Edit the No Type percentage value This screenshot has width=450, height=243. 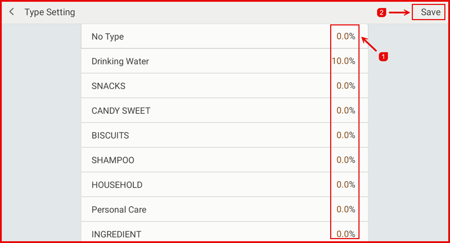[x=345, y=37]
